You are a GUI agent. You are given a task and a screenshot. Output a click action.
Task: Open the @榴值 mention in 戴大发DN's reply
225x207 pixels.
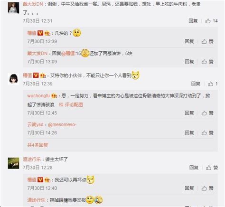pyautogui.click(x=68, y=54)
